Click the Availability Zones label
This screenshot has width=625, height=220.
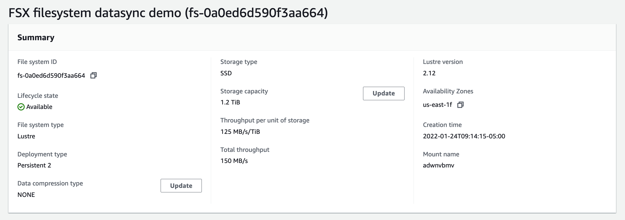click(x=448, y=91)
